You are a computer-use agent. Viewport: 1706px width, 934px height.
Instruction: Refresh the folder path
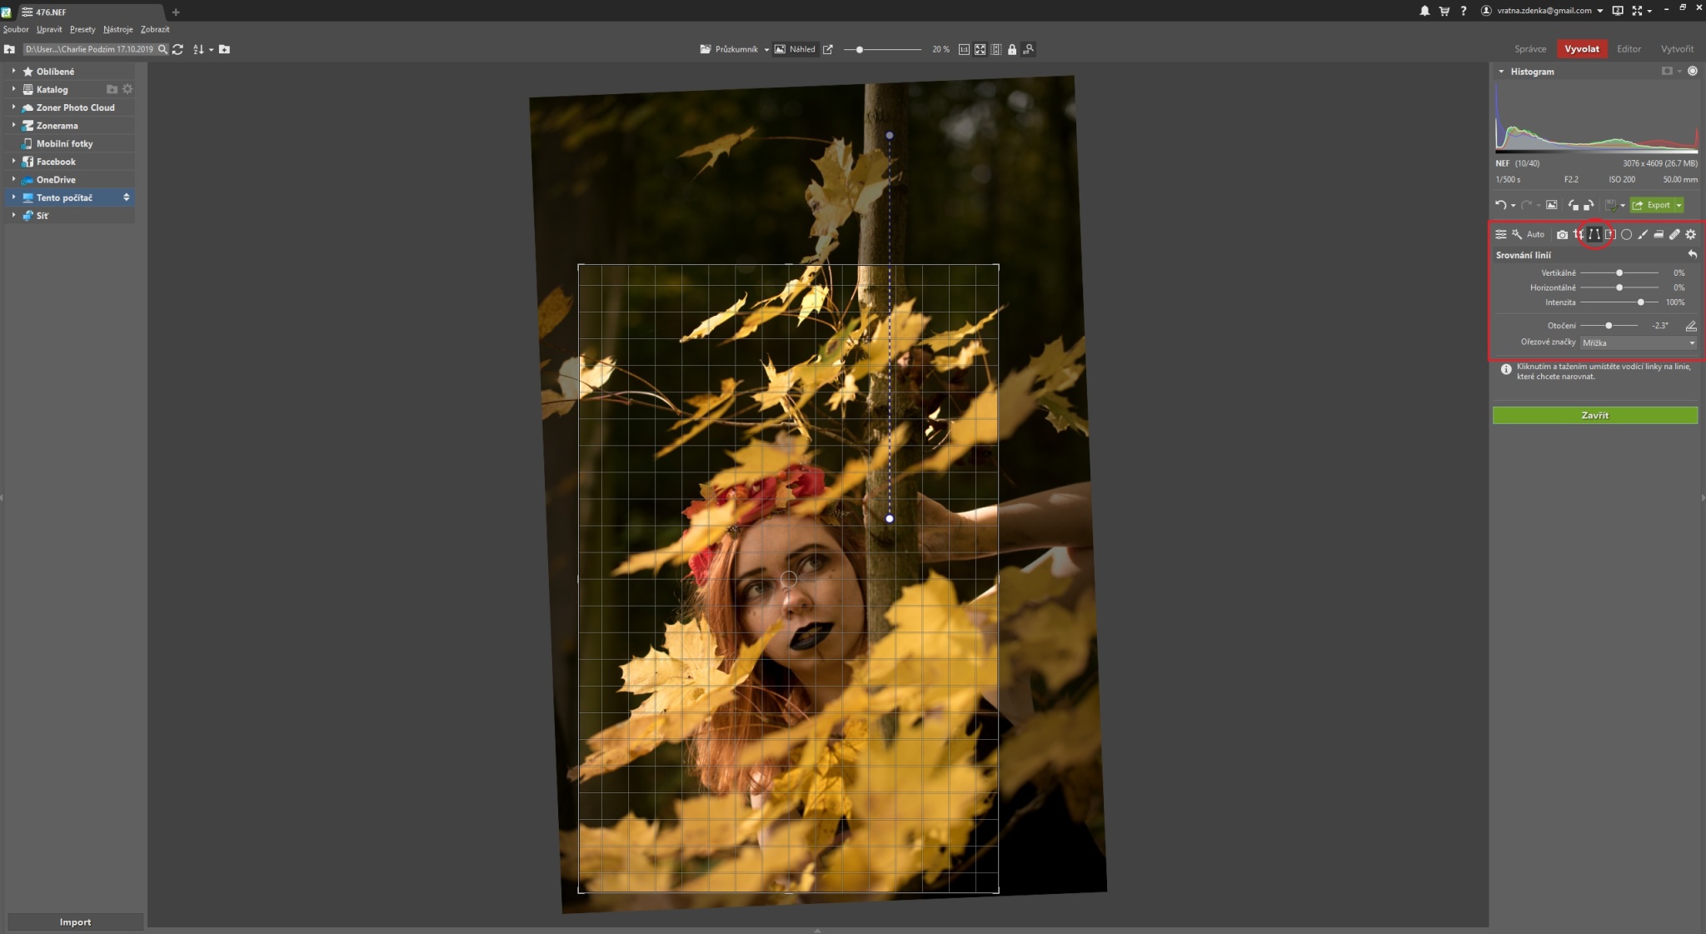(x=177, y=49)
